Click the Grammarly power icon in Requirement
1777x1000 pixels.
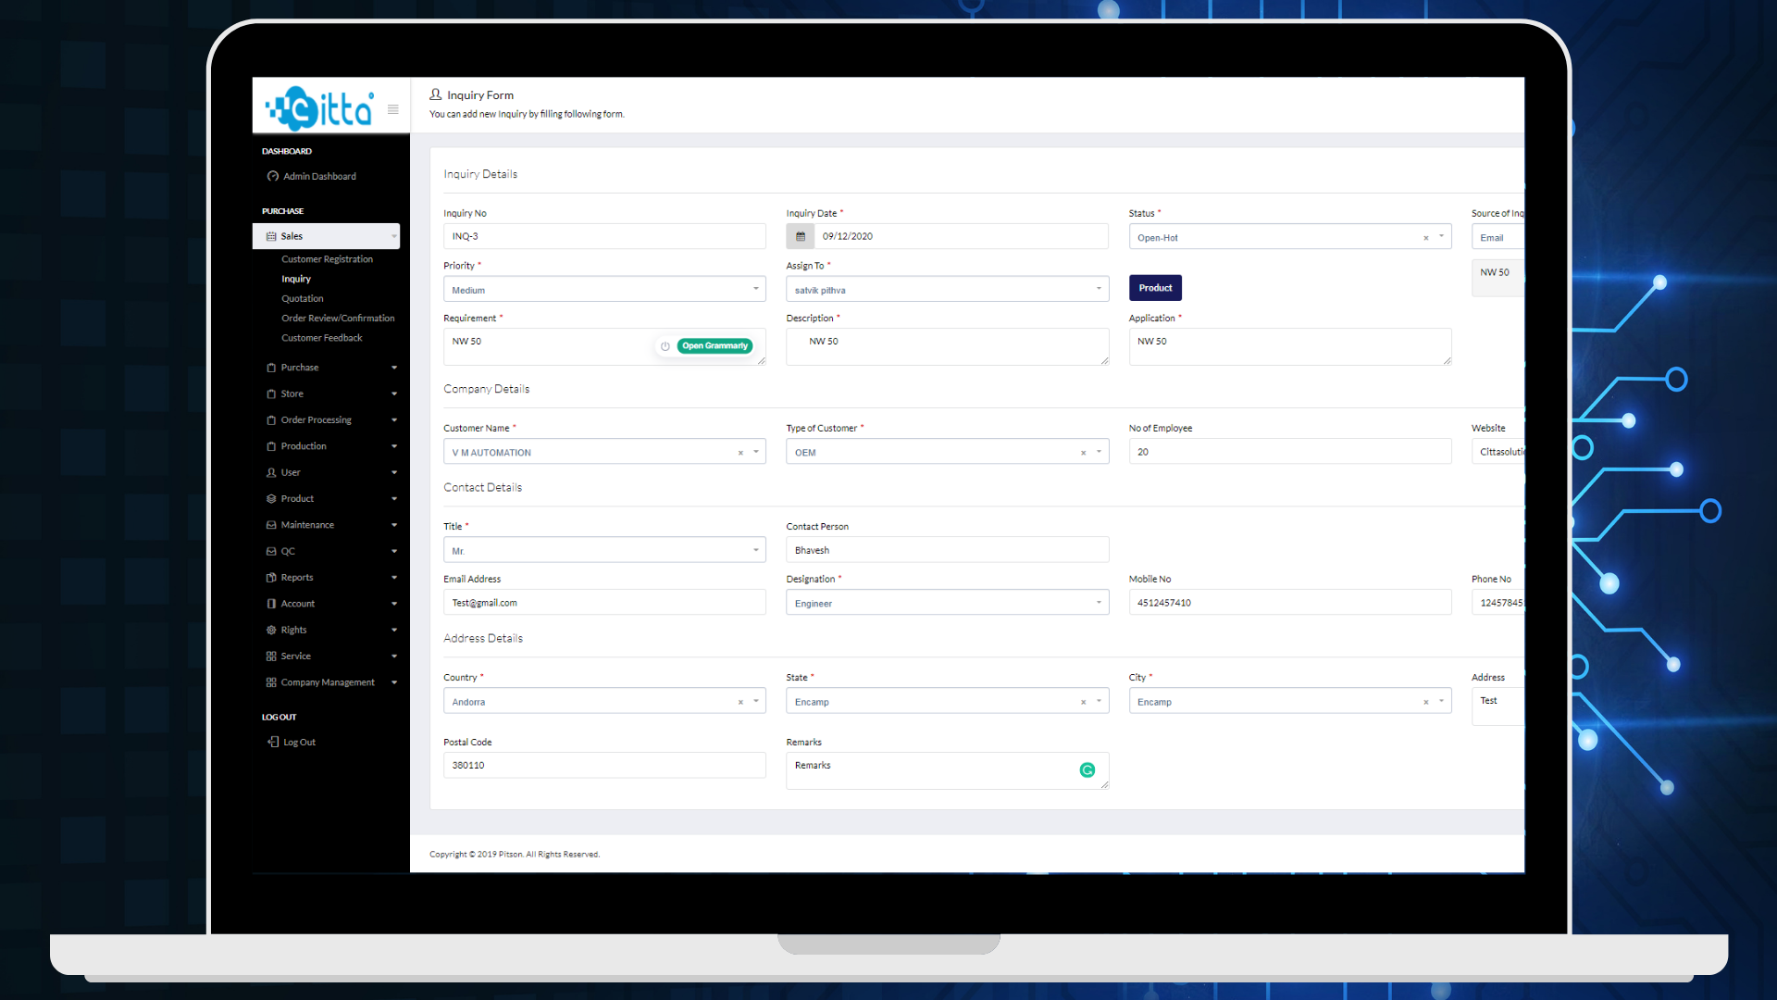(x=665, y=346)
